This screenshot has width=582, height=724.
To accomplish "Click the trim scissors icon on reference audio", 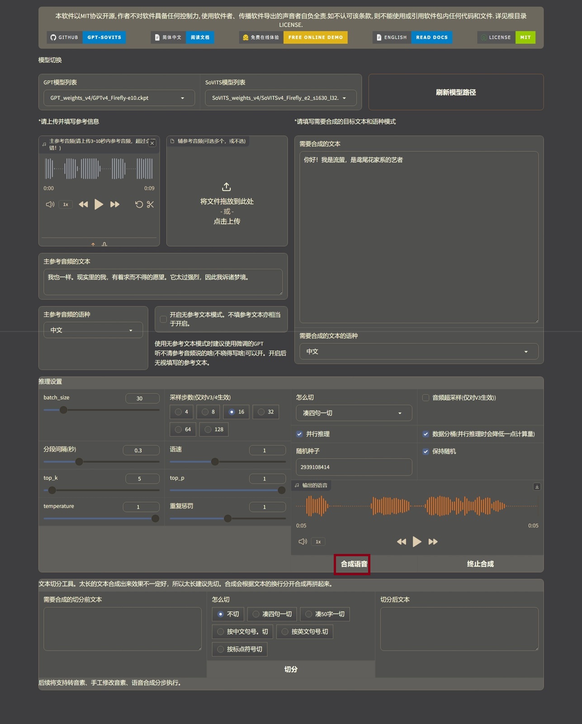I will tap(151, 204).
